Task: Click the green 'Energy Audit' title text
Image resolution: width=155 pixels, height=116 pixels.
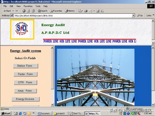Action: click(x=53, y=25)
